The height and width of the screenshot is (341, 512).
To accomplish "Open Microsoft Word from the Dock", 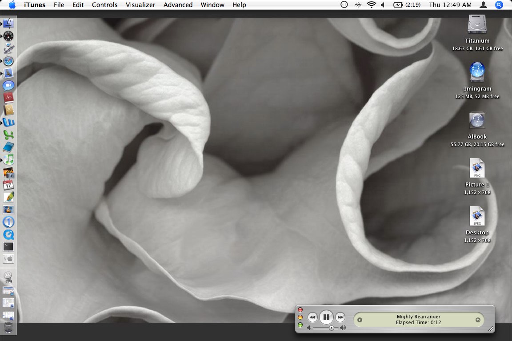I will [8, 123].
